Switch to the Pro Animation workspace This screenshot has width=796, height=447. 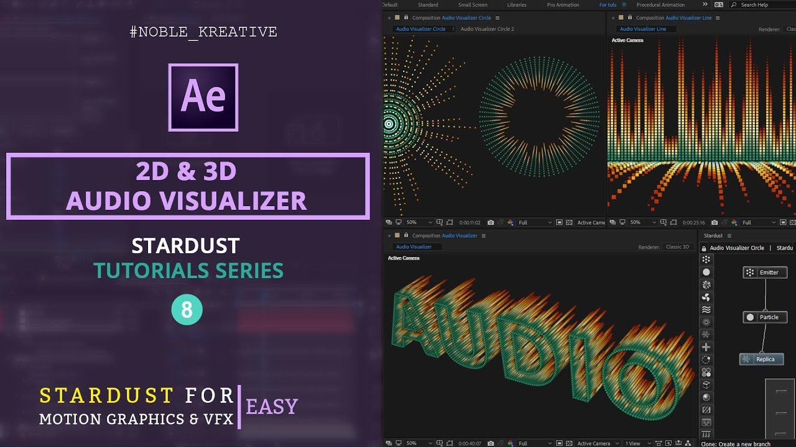point(563,5)
